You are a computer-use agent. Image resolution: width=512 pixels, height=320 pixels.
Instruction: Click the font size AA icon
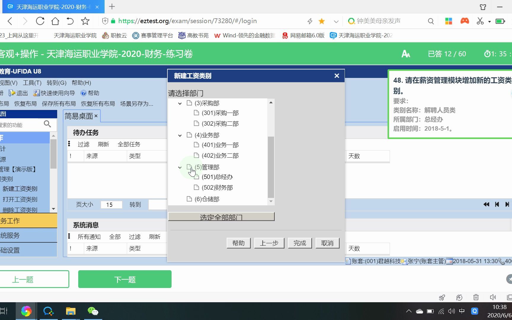pos(406,54)
